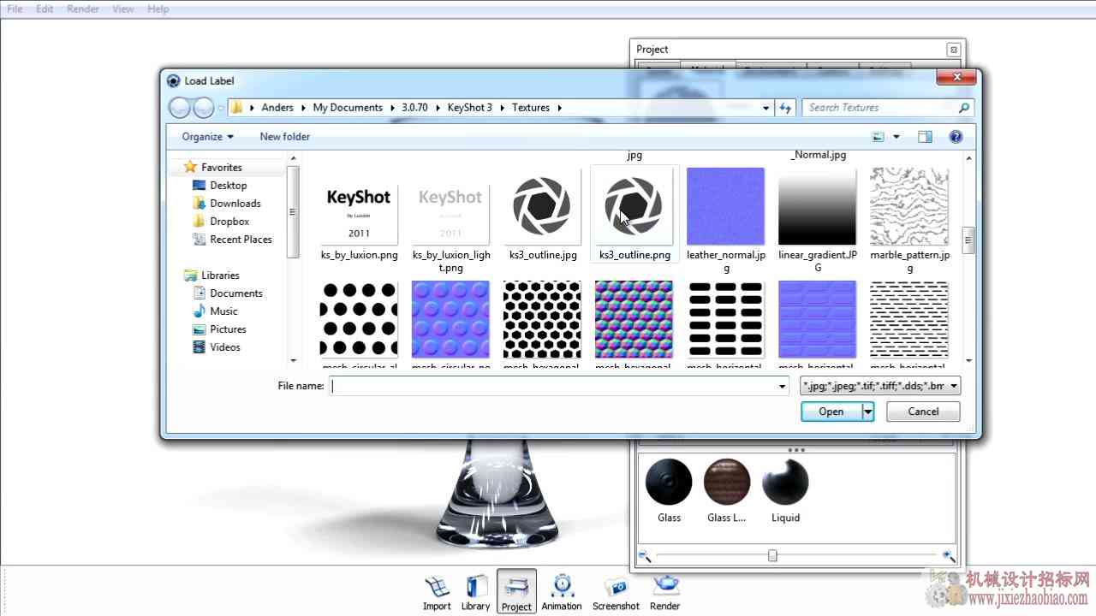The image size is (1096, 616).
Task: Open the Render menu
Action: (83, 9)
